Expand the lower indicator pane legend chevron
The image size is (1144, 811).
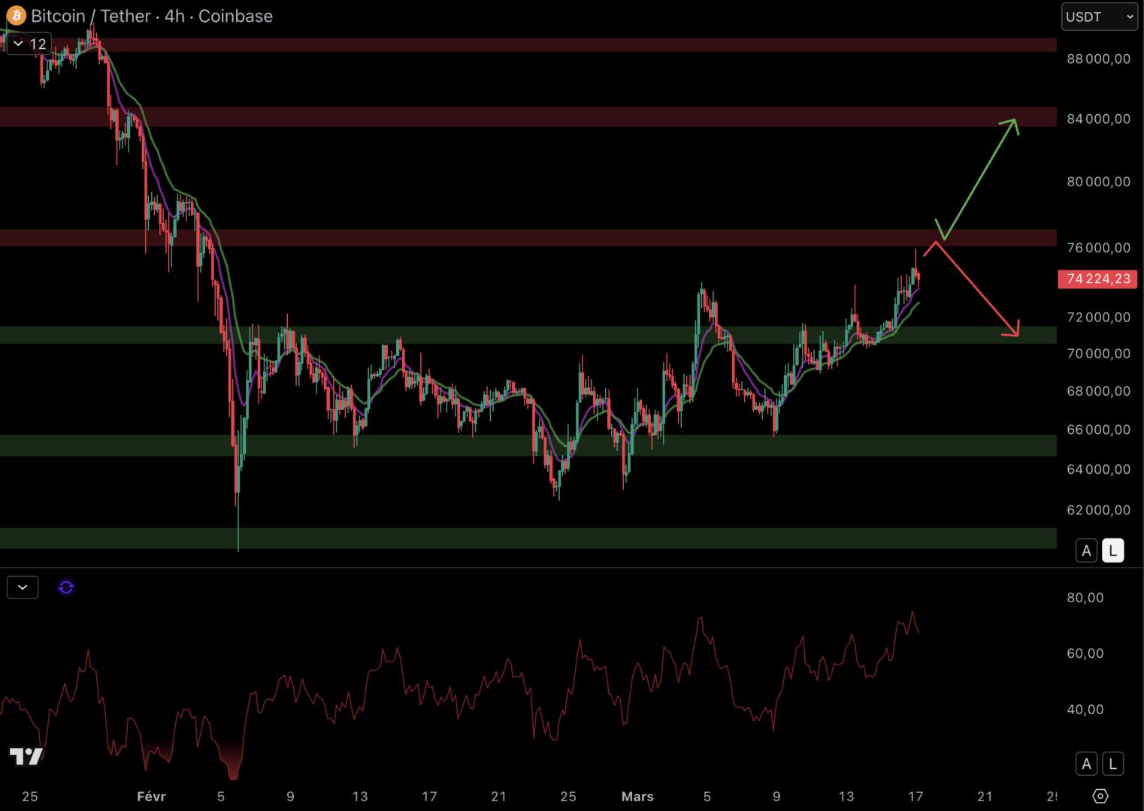(x=23, y=587)
